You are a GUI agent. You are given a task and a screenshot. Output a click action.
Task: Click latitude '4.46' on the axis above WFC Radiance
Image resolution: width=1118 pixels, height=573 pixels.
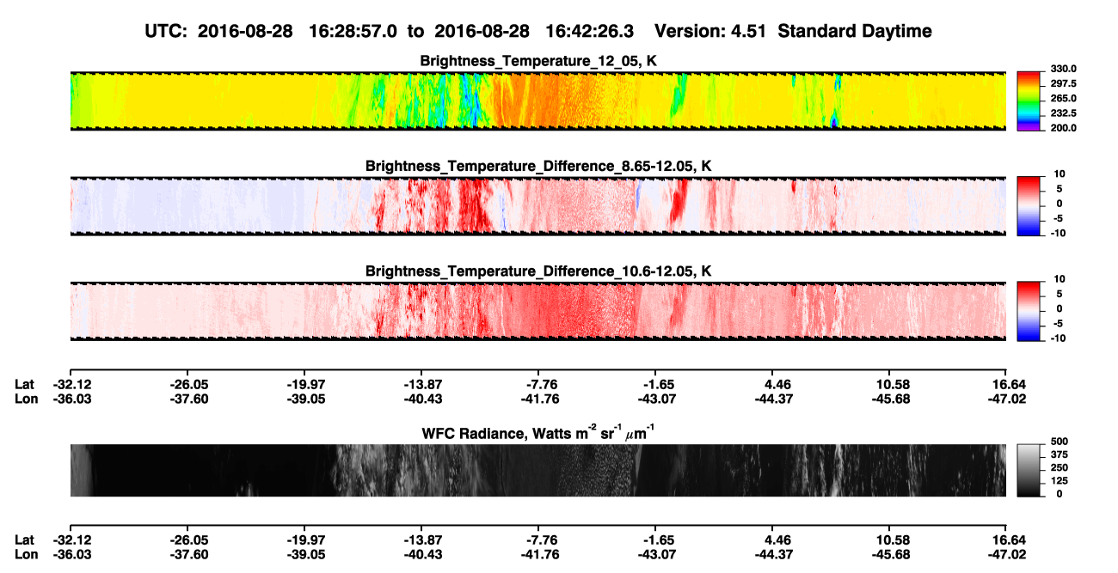click(773, 385)
